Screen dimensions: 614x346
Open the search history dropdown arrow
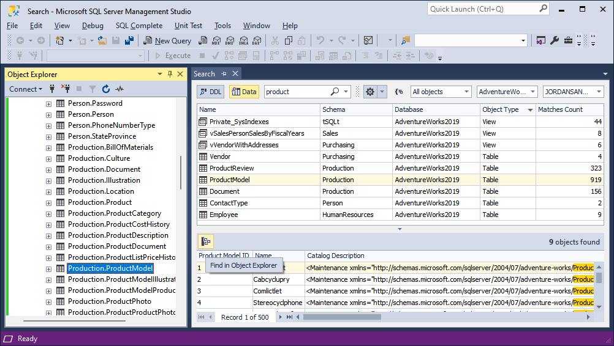[x=346, y=92]
